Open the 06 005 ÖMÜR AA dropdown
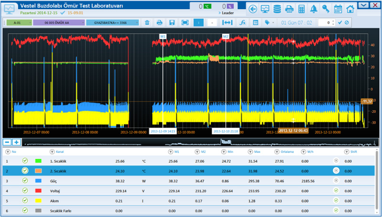The height and width of the screenshot is (217, 382). 59,22
